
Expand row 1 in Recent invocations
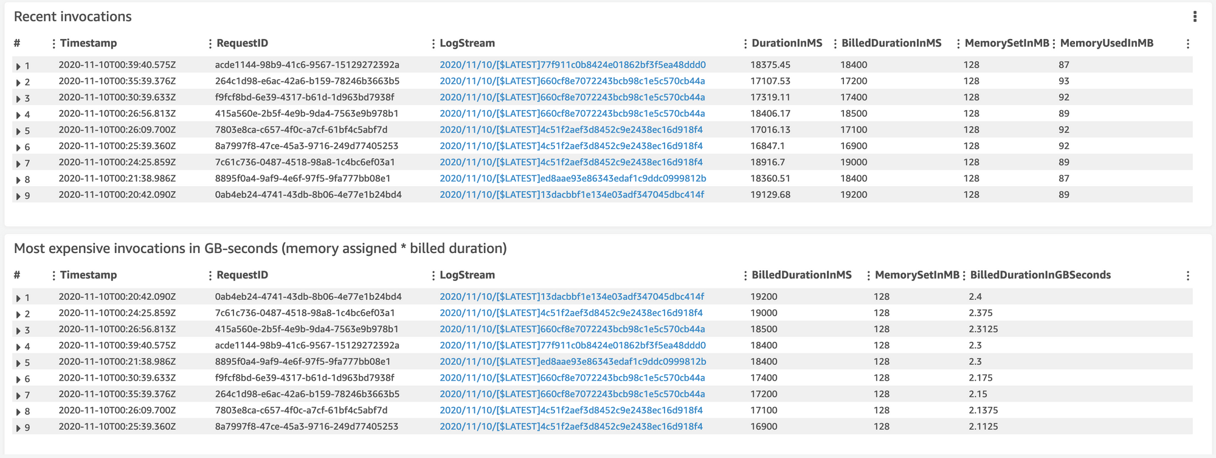[x=18, y=66]
